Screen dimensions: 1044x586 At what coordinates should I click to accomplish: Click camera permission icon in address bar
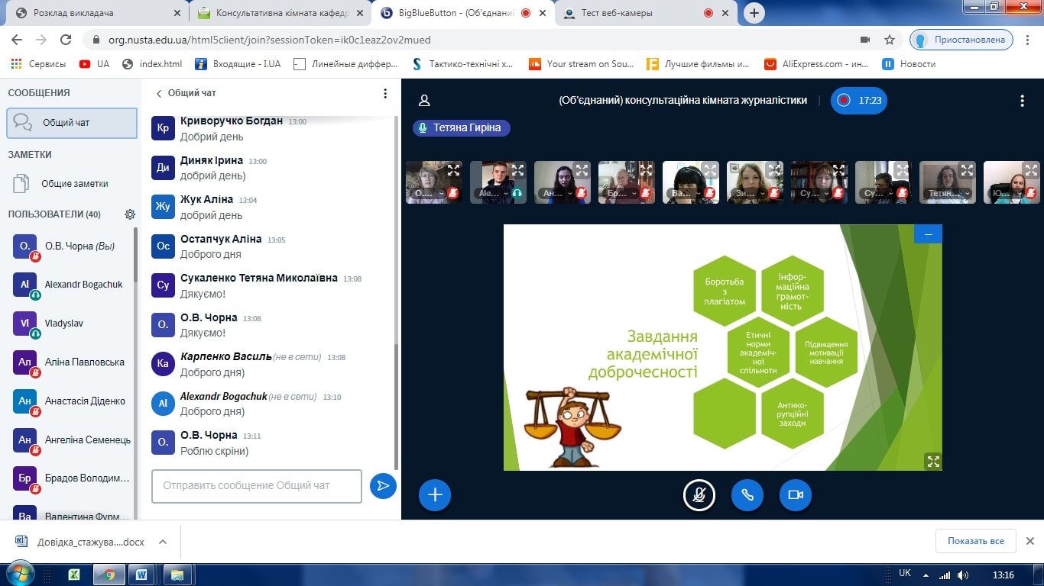pos(865,40)
